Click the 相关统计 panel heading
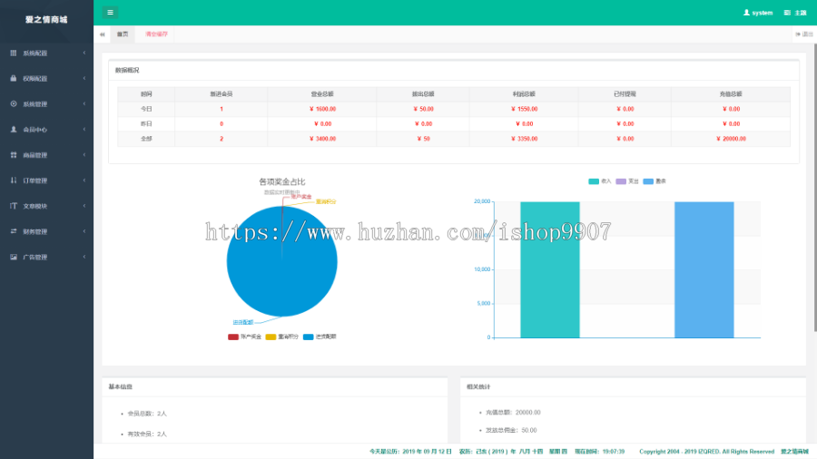The width and height of the screenshot is (817, 459). (x=478, y=387)
